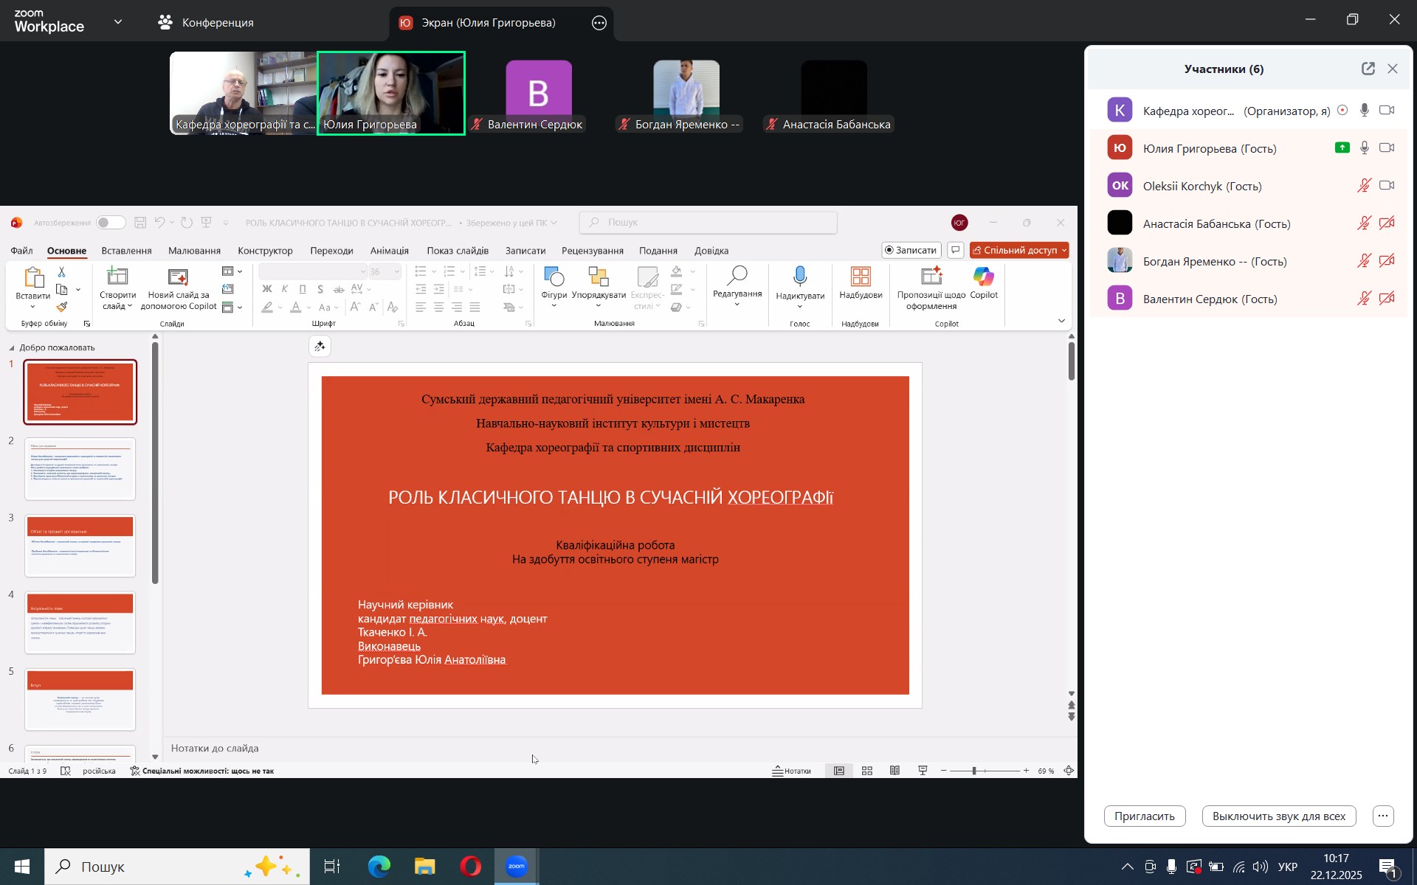Toggle video for Oleksii Korchyk
Viewport: 1417px width, 885px height.
(1387, 186)
